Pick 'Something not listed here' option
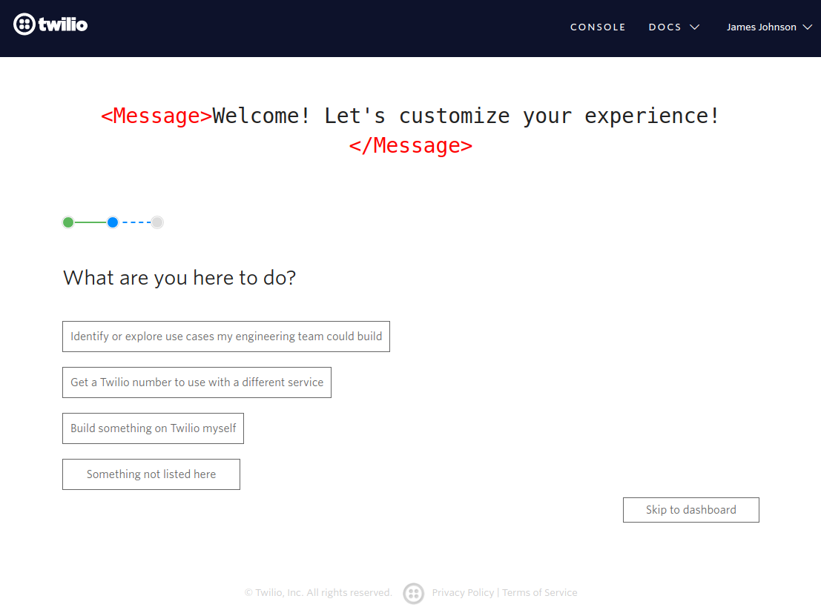The image size is (821, 613). (151, 475)
